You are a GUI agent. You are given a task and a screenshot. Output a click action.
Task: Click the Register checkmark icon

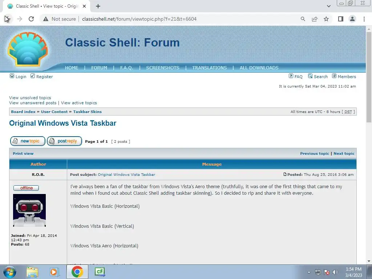pos(33,76)
